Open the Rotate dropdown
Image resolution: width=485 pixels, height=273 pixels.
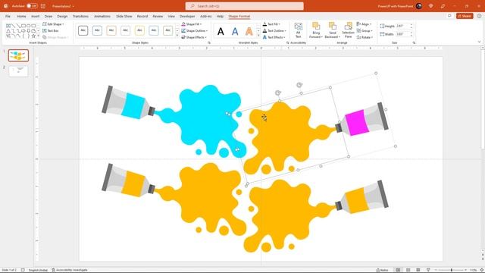tap(365, 37)
